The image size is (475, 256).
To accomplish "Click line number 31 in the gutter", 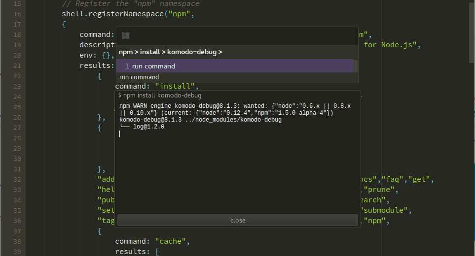I will (x=17, y=169).
